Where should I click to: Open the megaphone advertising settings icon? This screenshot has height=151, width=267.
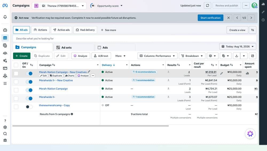(x=5, y=61)
